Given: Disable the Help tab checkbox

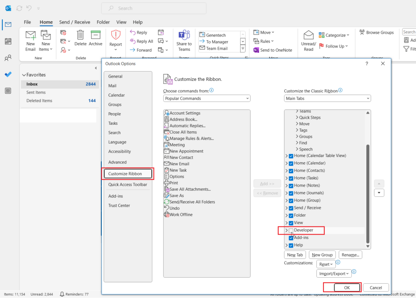Looking at the screenshot, I should (291, 245).
